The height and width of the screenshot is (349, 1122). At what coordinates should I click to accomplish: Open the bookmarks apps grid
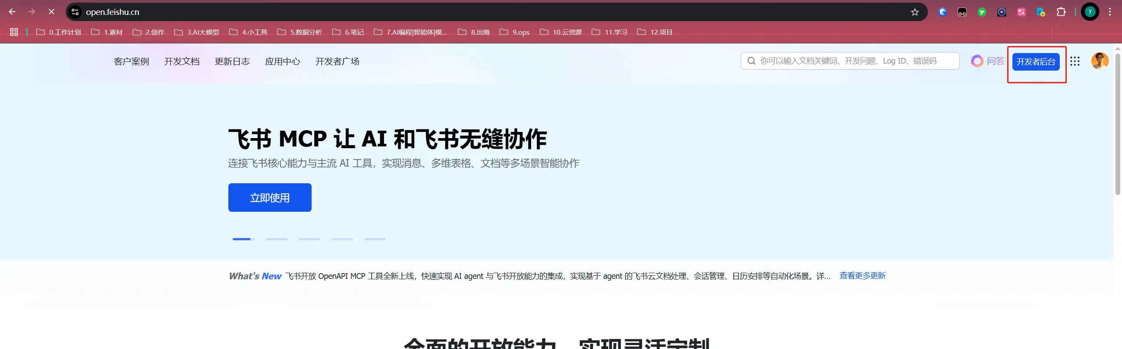14,32
